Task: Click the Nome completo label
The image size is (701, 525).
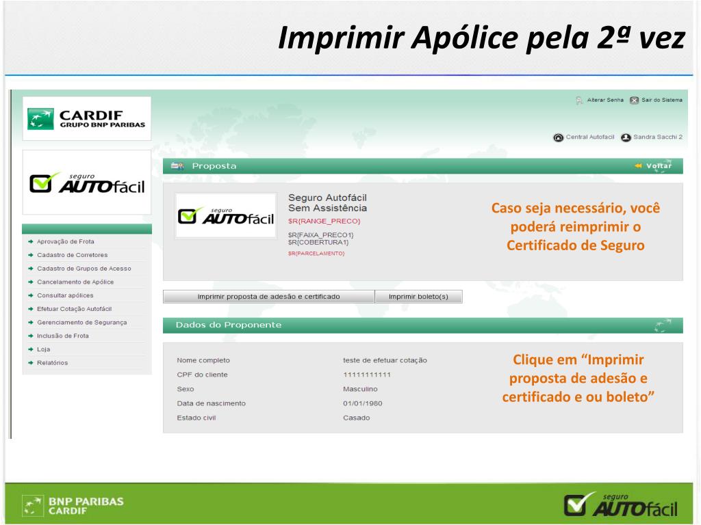Action: click(x=203, y=360)
